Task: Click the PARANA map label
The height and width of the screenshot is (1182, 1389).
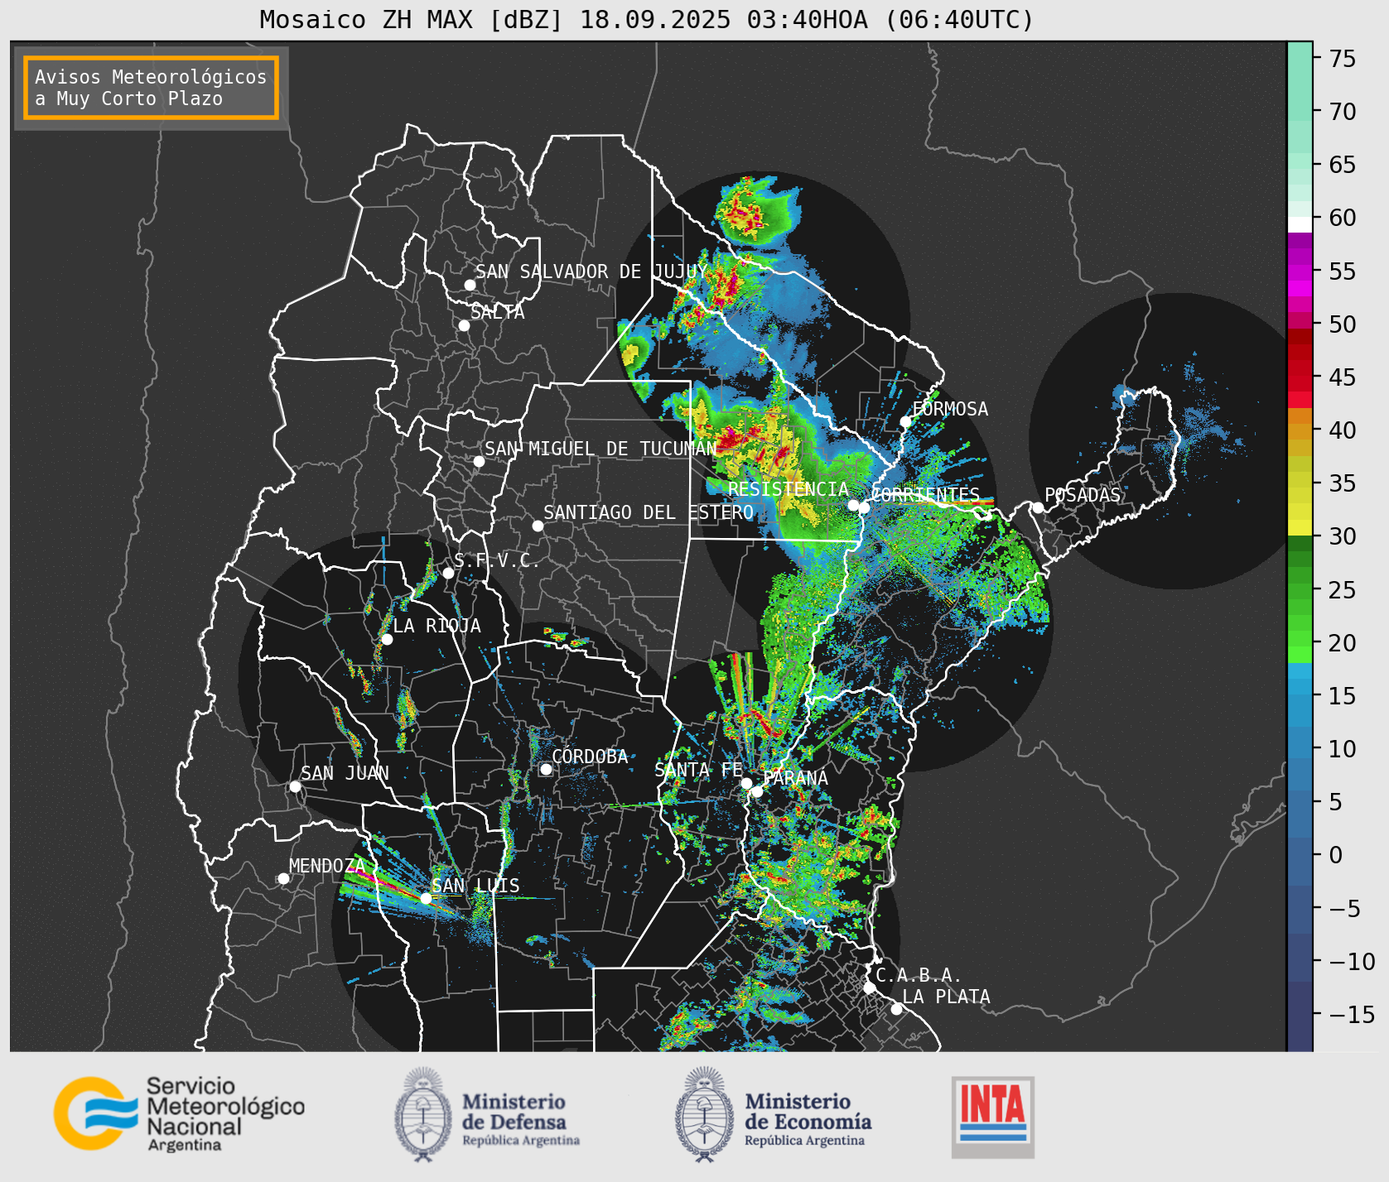Action: pos(796,778)
